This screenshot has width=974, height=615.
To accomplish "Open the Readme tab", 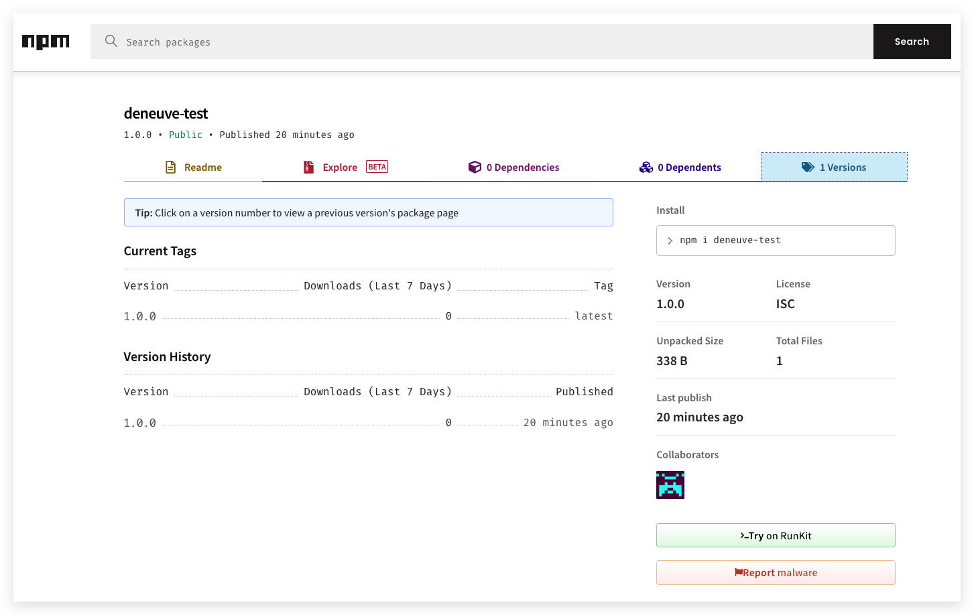I will pos(193,167).
